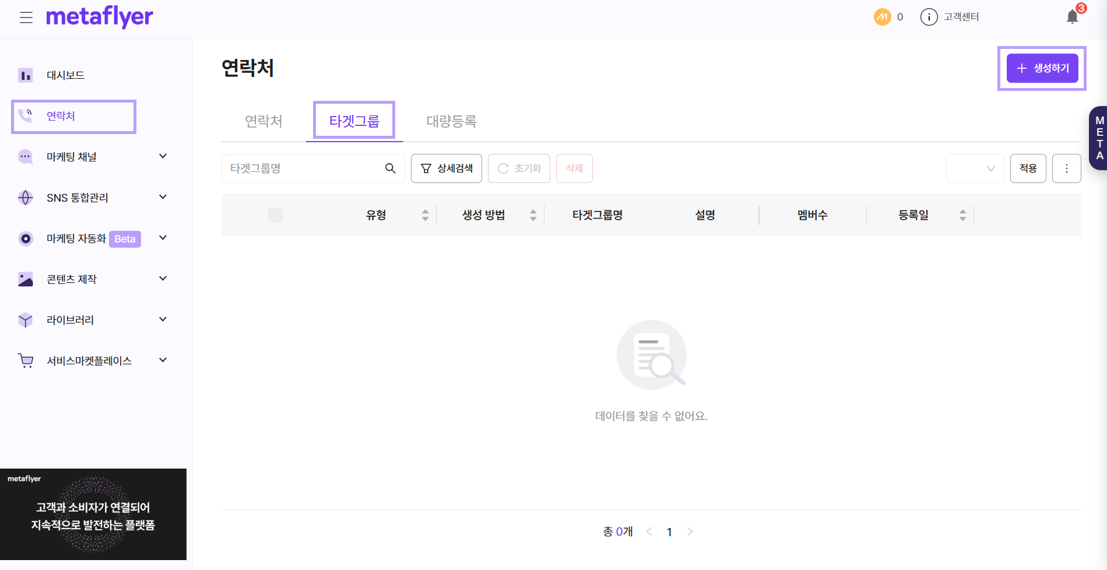Viewport: 1107px width, 570px height.
Task: Switch to the 대량등록 tab
Action: click(451, 121)
